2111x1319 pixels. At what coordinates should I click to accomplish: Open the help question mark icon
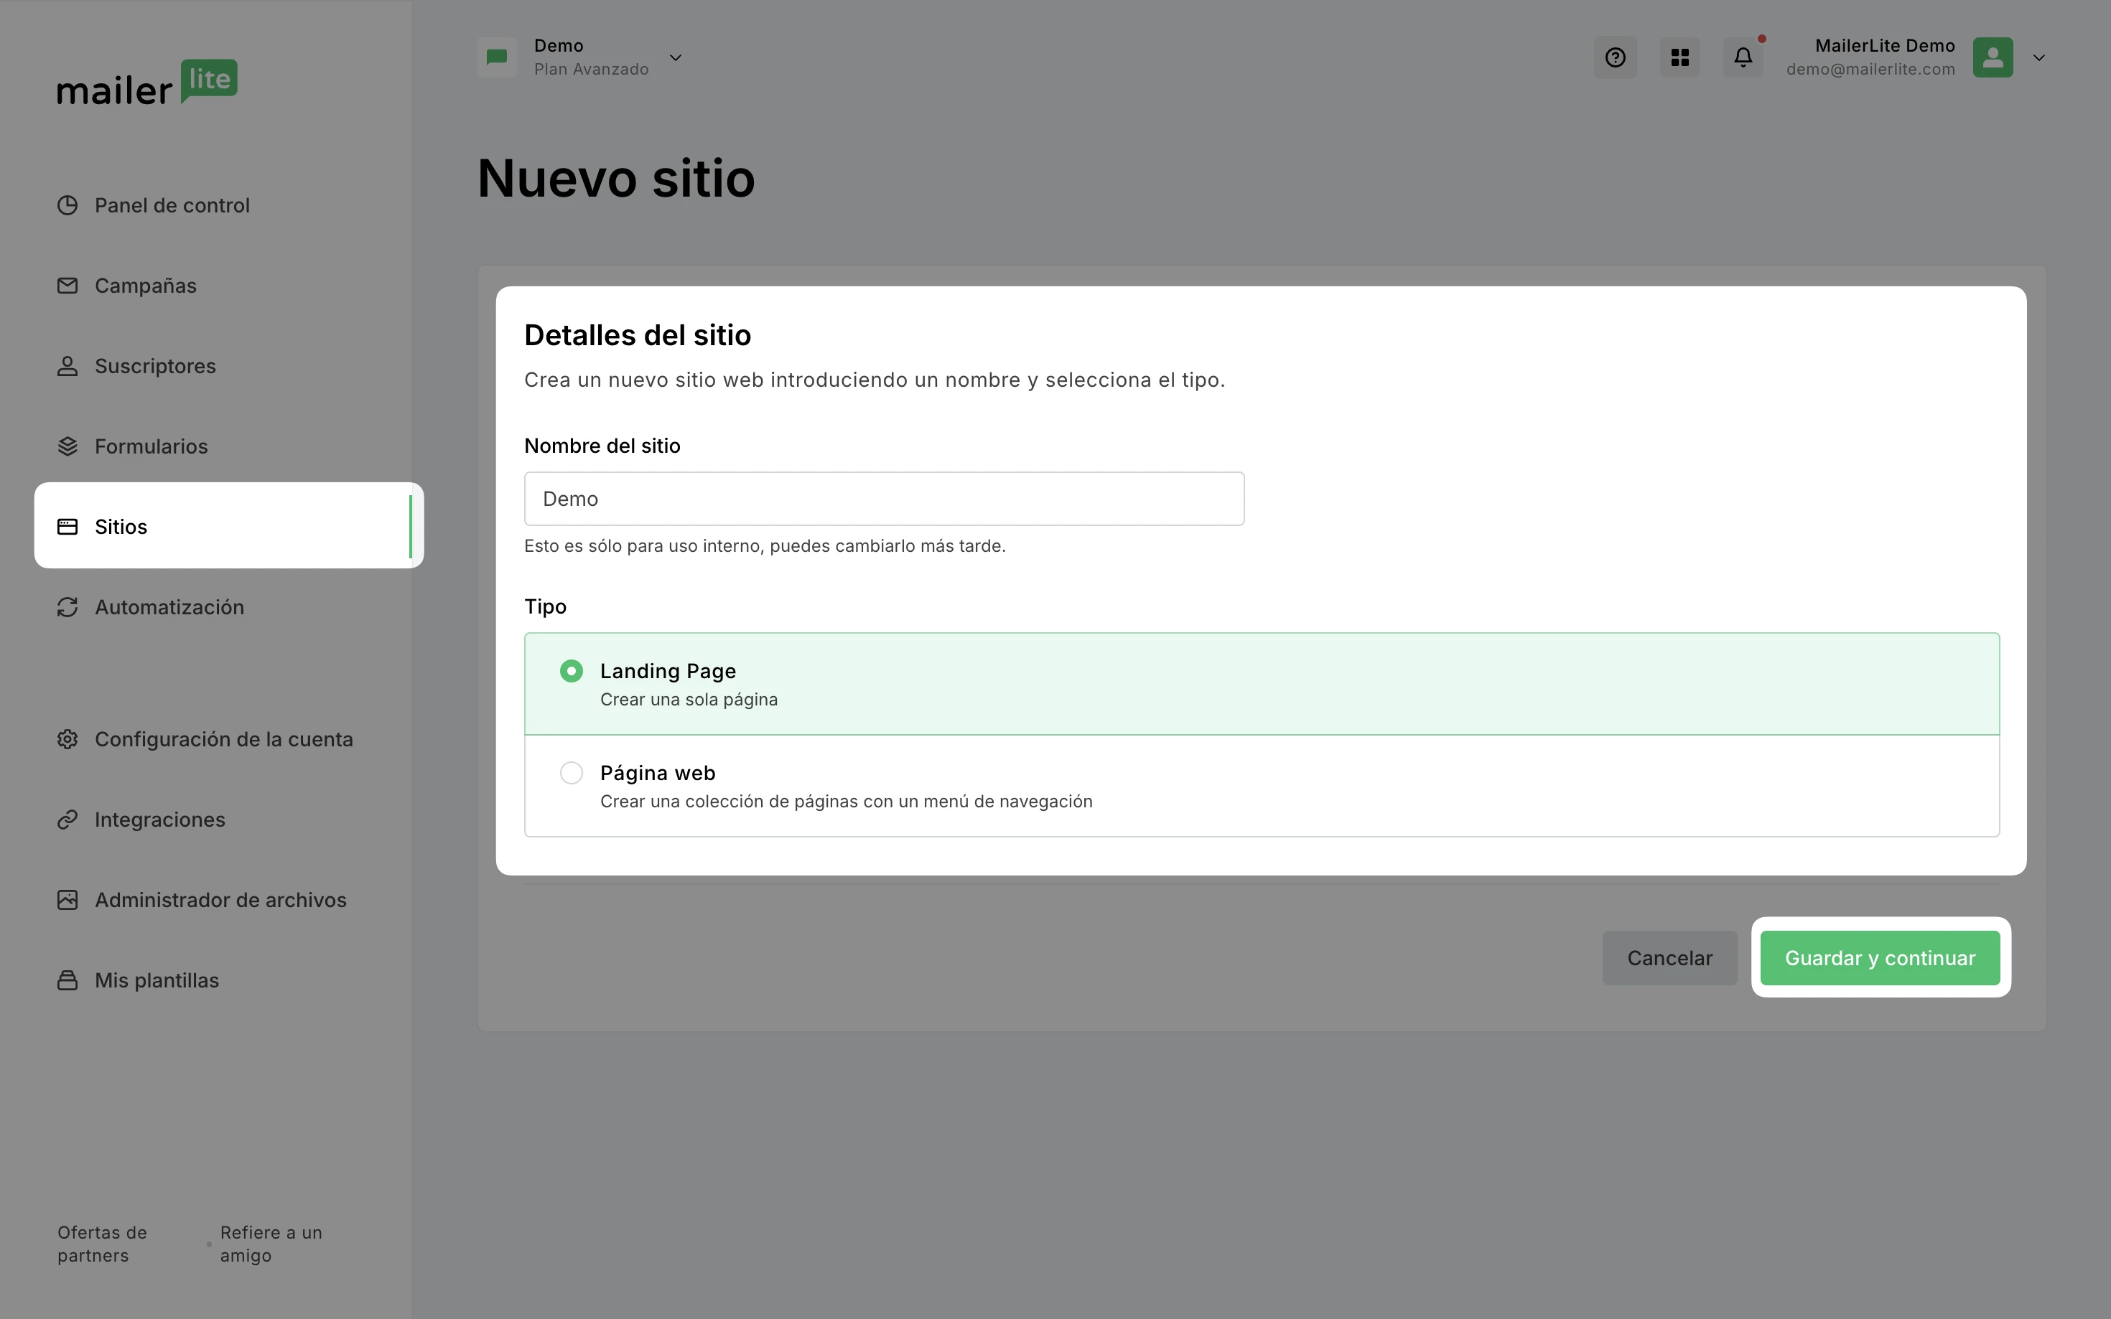[x=1616, y=57]
